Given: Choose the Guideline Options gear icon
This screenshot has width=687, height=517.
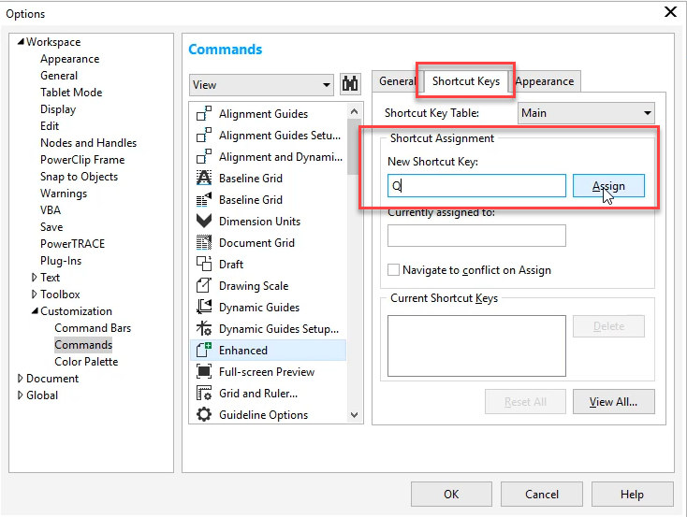Looking at the screenshot, I should click(x=204, y=414).
